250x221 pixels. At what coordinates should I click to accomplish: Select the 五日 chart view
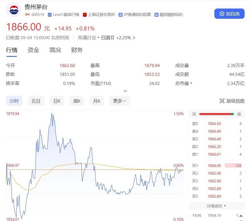pyautogui.click(x=36, y=101)
